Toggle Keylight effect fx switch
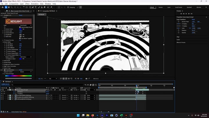209x118 pixels. click(3, 15)
